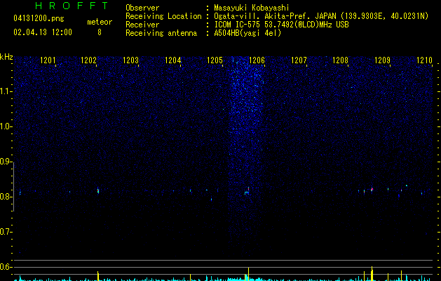Click the Receiving Location label
This screenshot has height=281, width=441.
(x=163, y=16)
